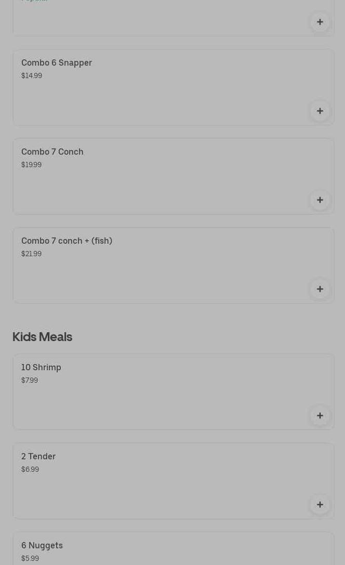
Task: Click the $5.99 price under 6 Nuggets
Action: pos(30,558)
